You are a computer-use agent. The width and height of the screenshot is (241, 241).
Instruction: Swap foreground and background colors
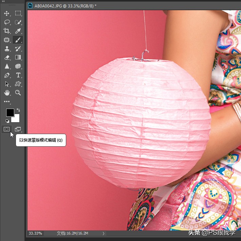pyautogui.click(x=18, y=110)
